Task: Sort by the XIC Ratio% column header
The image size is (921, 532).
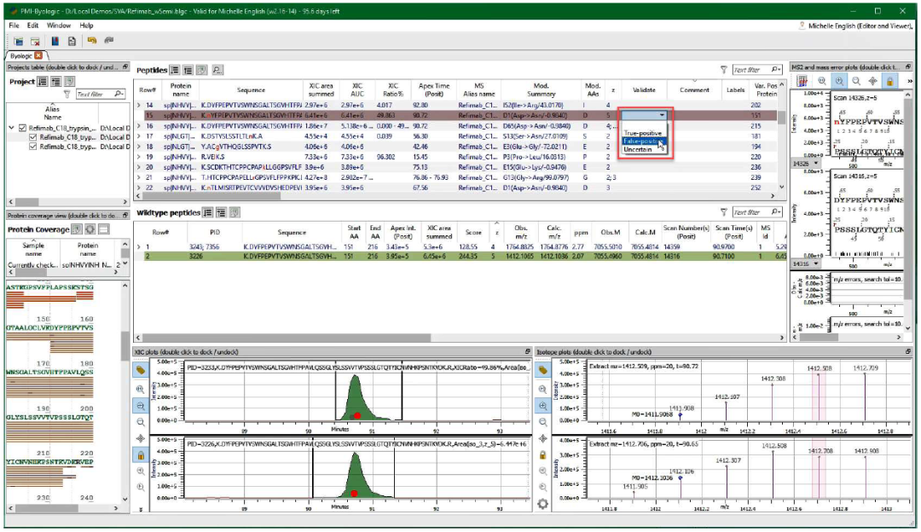Action: click(x=392, y=90)
